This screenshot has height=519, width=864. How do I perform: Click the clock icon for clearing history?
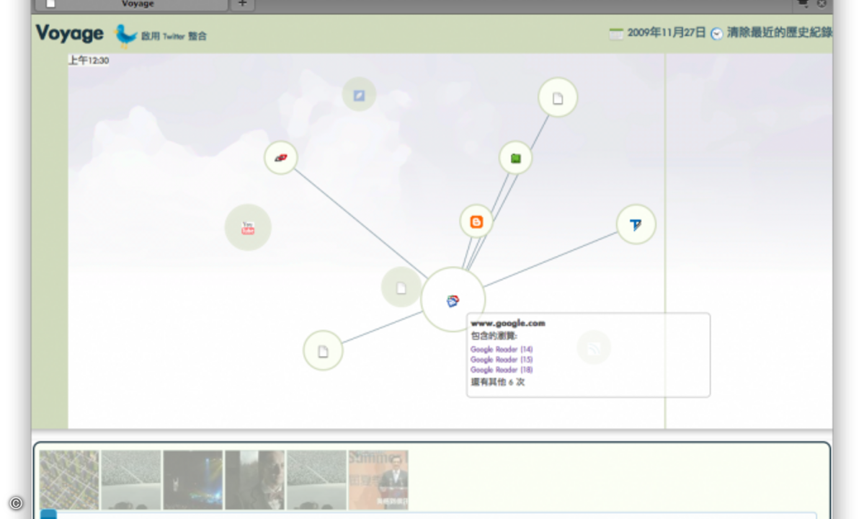tap(716, 34)
